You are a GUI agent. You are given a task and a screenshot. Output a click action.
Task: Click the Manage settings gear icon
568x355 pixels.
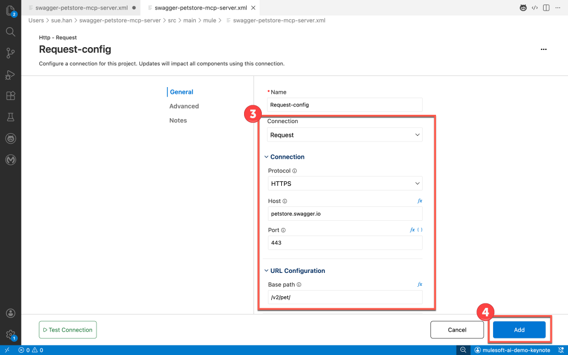[10, 334]
